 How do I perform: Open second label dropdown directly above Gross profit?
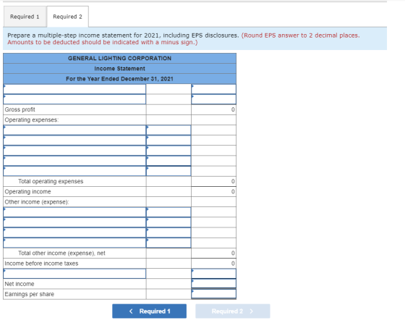pyautogui.click(x=74, y=99)
